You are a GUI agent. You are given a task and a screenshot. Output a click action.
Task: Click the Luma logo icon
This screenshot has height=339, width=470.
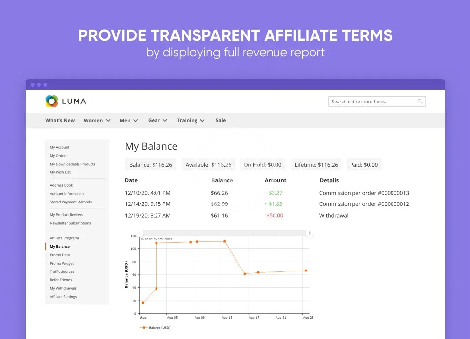(52, 101)
